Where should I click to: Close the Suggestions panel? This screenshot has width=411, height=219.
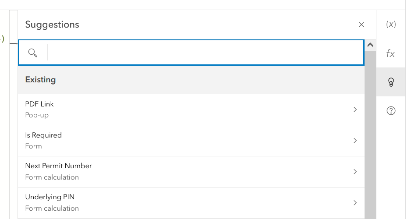click(x=361, y=25)
